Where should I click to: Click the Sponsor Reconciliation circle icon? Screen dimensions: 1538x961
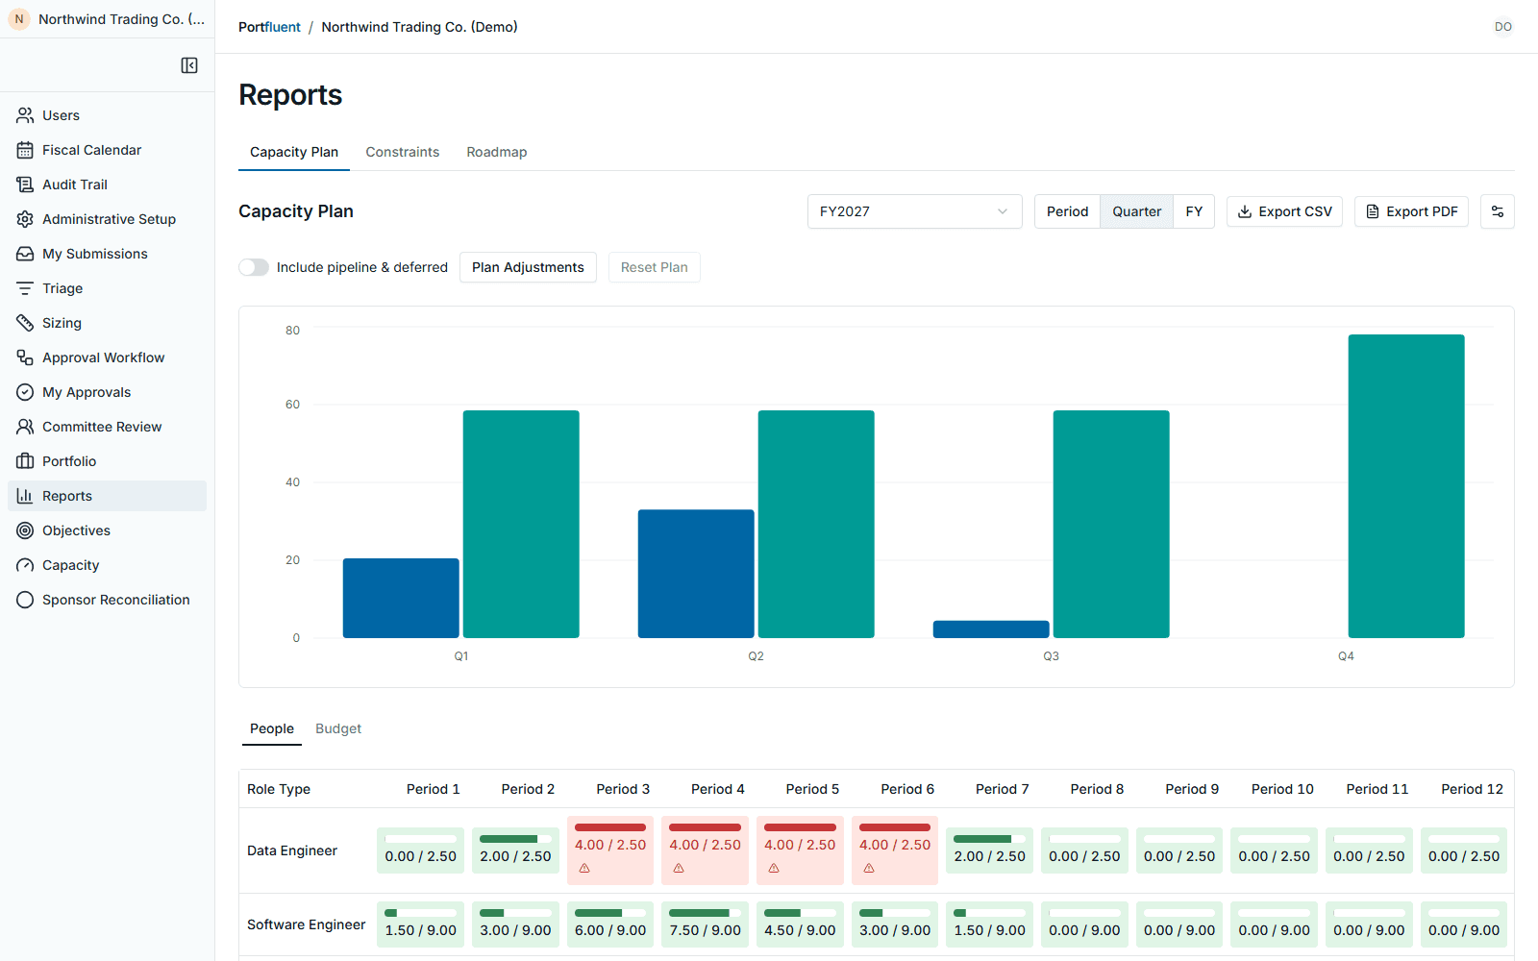tap(25, 600)
